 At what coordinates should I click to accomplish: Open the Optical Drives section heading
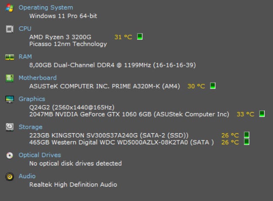40,155
